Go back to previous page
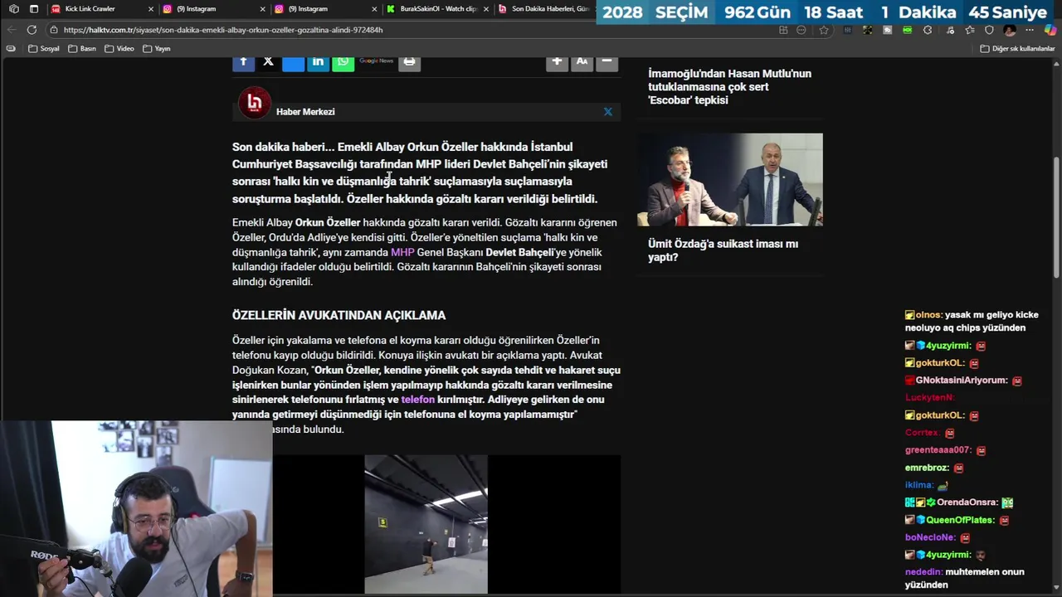1062x597 pixels. (12, 30)
